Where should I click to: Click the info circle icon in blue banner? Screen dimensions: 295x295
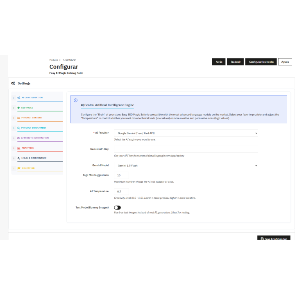[75, 100]
